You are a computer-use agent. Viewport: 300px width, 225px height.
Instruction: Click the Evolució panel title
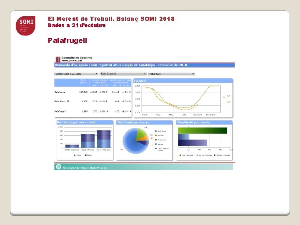point(140,81)
